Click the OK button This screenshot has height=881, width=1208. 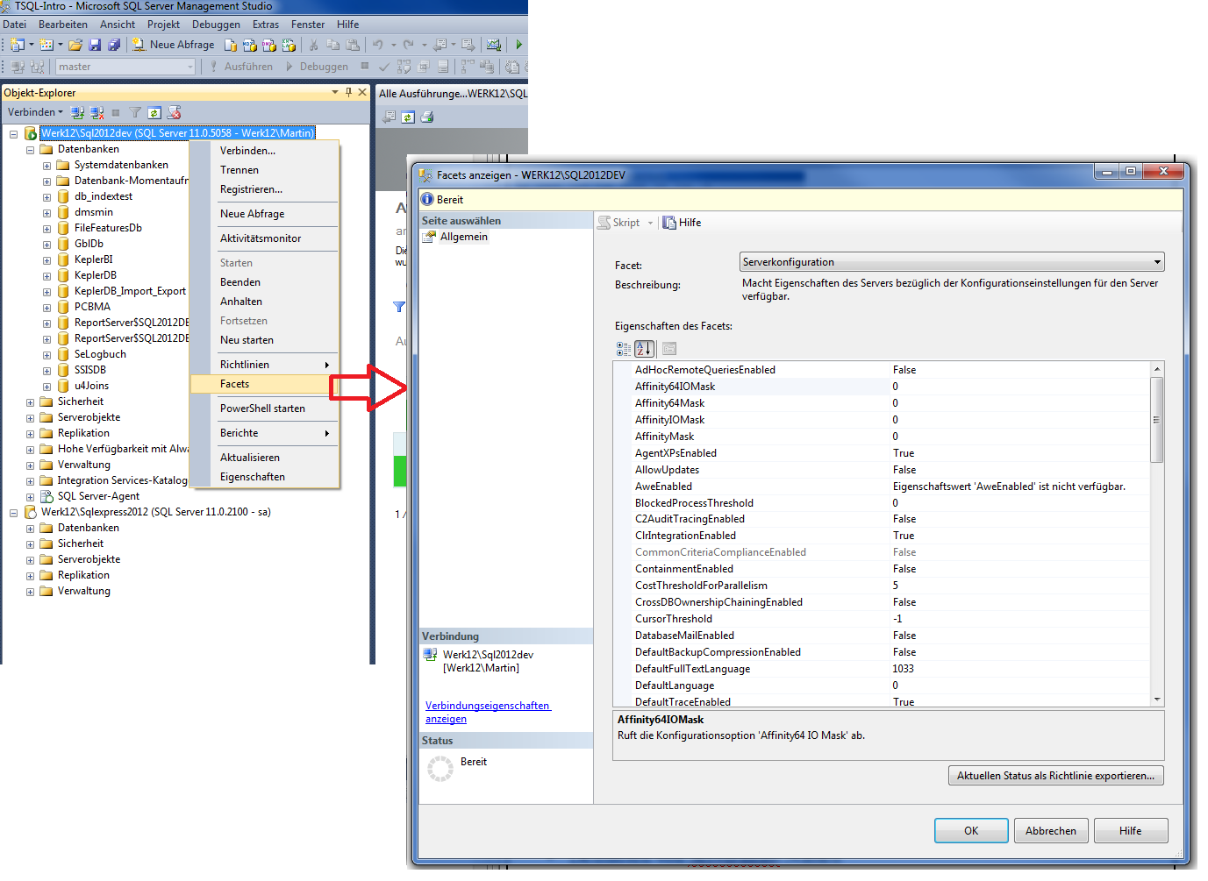[x=971, y=831]
